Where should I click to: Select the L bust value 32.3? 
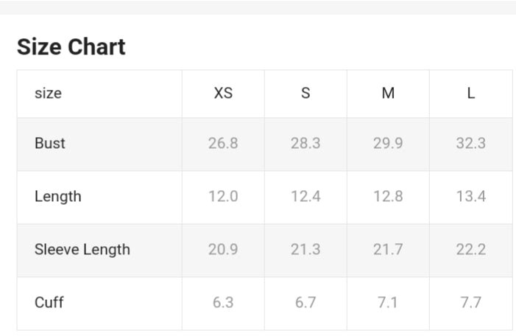tap(470, 144)
